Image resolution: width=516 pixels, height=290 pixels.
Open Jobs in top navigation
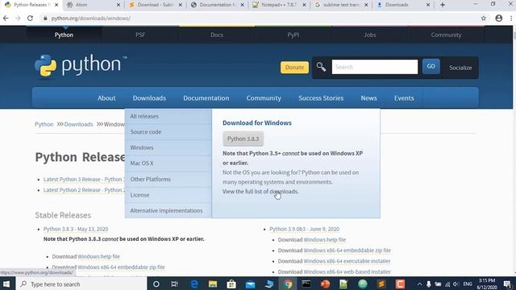pyautogui.click(x=370, y=35)
